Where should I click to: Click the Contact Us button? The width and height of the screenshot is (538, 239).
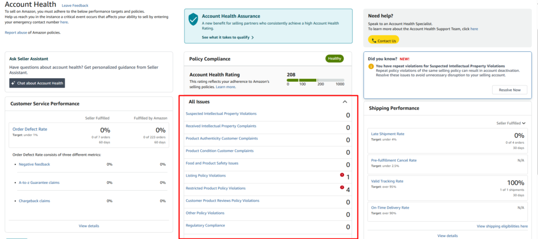tap(384, 40)
